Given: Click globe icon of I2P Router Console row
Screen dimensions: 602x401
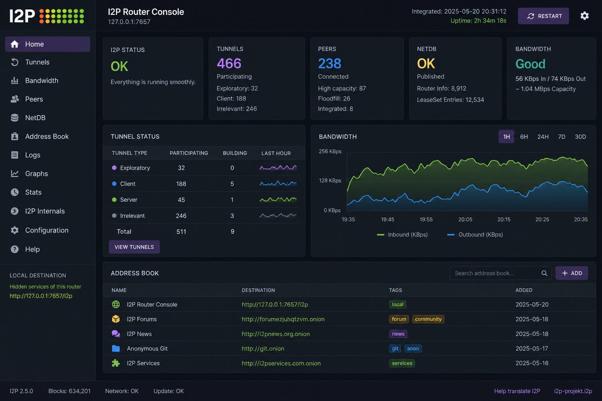Looking at the screenshot, I should [x=116, y=304].
